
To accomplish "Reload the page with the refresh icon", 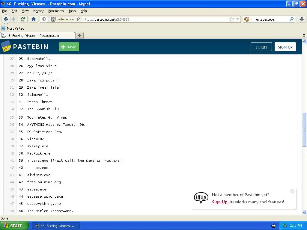I will tap(22, 19).
